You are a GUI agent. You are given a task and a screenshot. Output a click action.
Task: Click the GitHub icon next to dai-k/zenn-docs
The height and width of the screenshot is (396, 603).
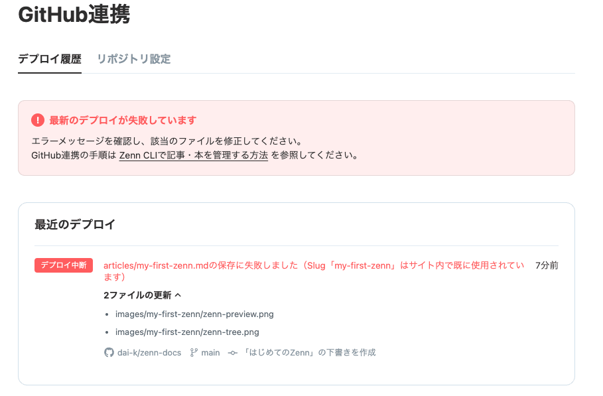[108, 352]
